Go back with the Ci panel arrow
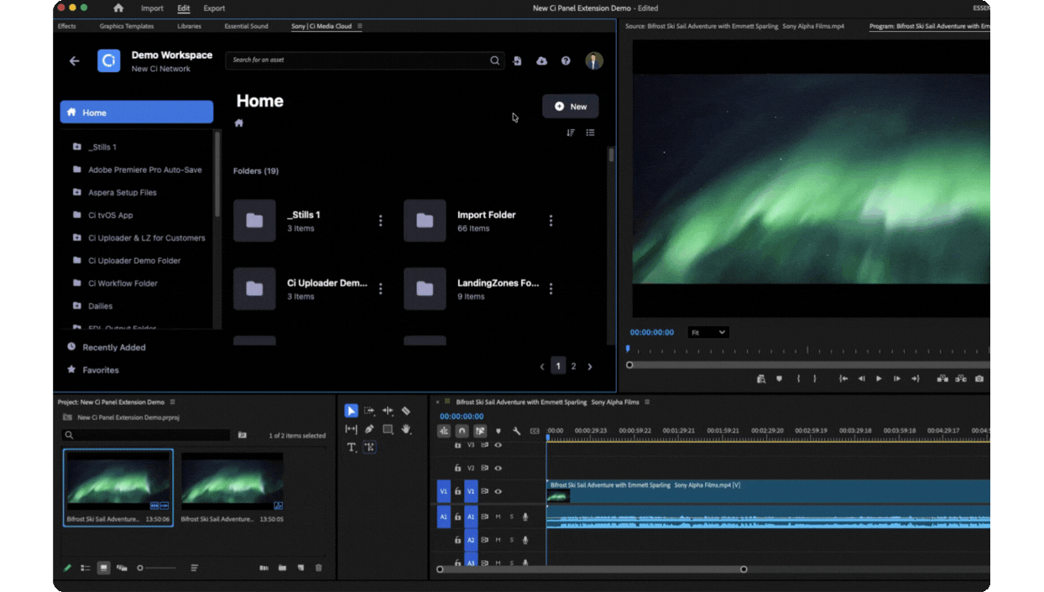The image size is (1044, 592). 75,61
